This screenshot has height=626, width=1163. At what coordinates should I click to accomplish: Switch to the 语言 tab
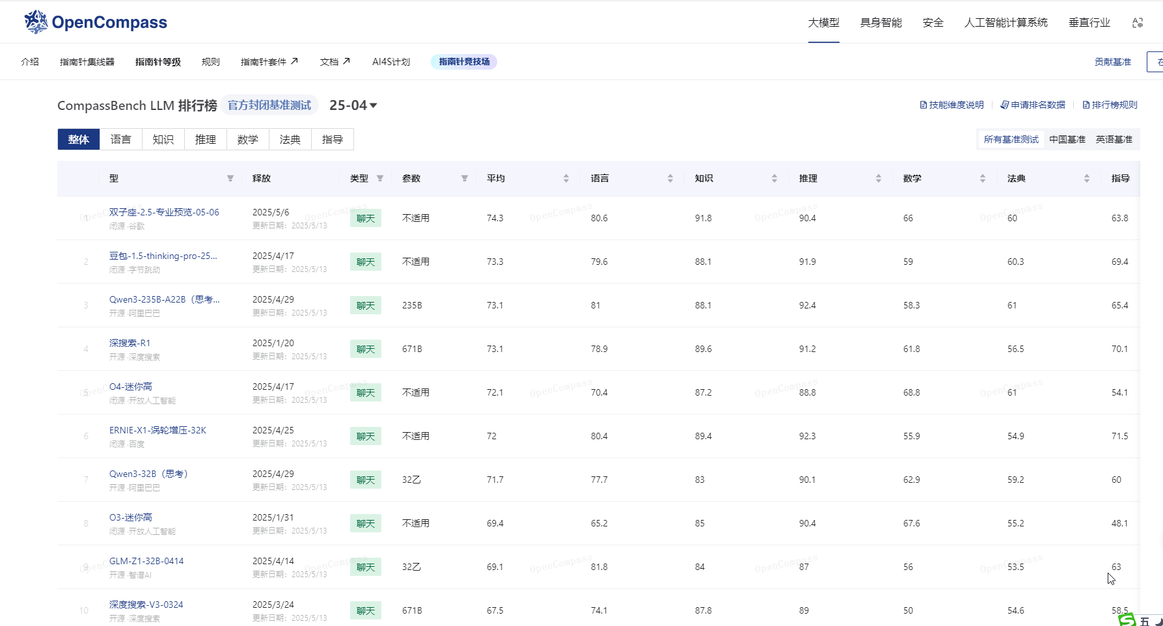coord(121,139)
